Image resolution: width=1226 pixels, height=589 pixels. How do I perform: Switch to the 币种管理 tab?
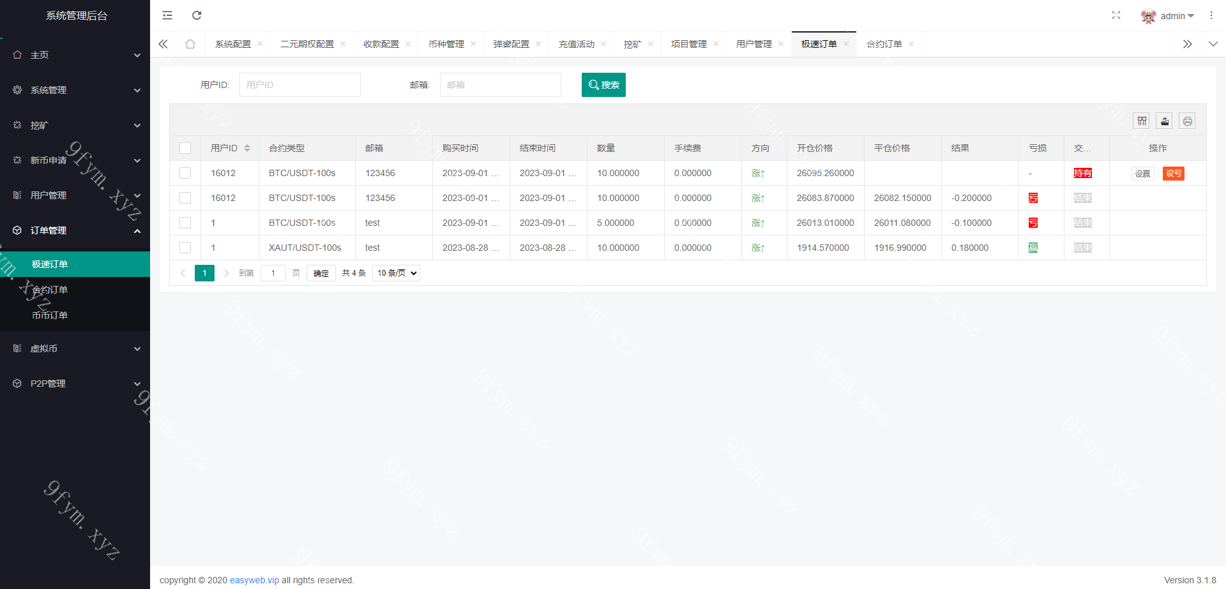pyautogui.click(x=446, y=44)
